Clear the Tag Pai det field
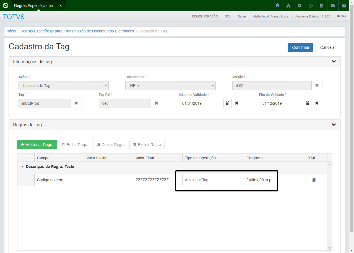This screenshot has height=253, width=354. pyautogui.click(x=157, y=103)
